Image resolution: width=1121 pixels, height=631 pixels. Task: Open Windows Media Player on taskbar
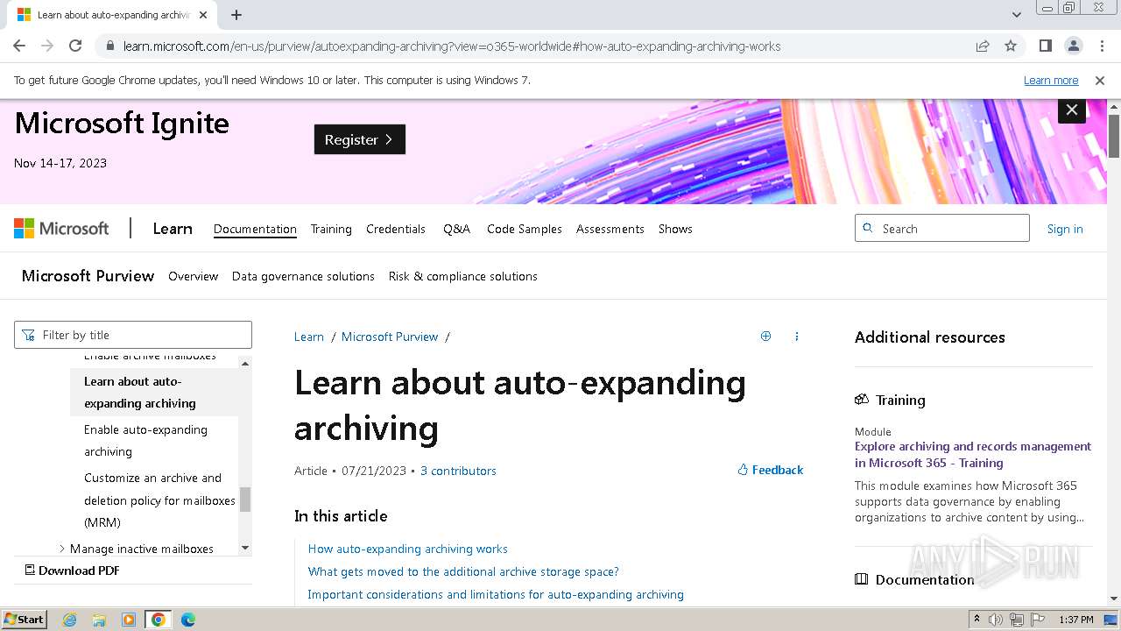coord(129,620)
